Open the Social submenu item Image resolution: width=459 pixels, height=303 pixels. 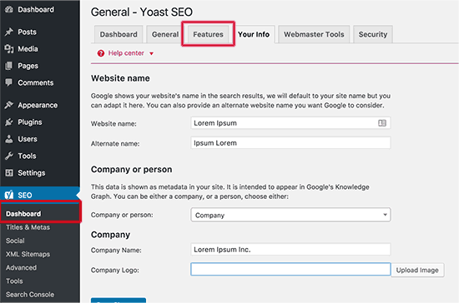point(15,241)
